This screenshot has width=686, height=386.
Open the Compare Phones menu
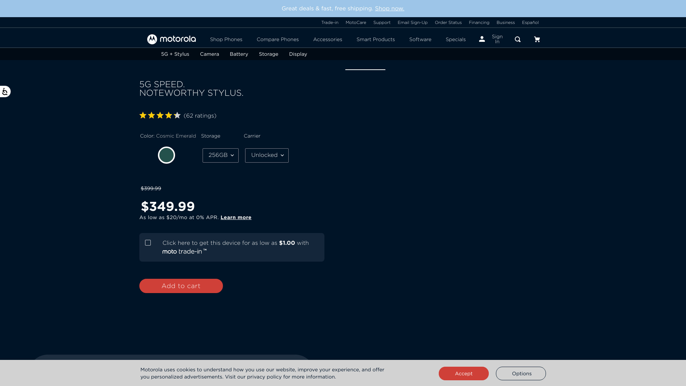coord(278,39)
